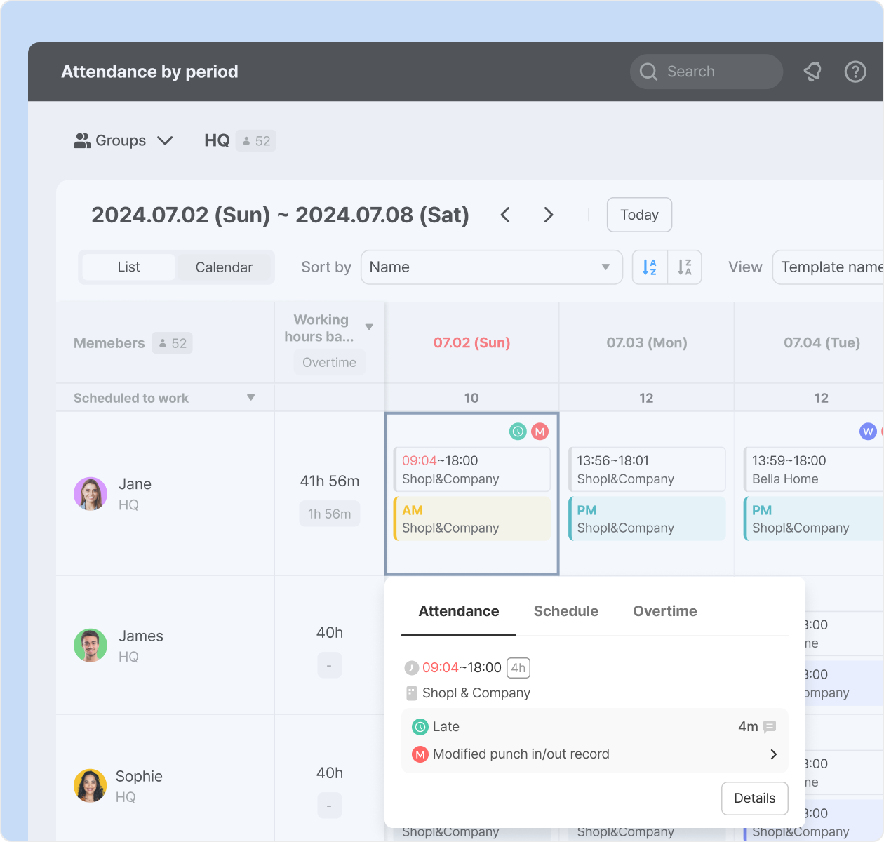This screenshot has width=884, height=842.
Task: Open the Scheduled to work dropdown
Action: 250,398
